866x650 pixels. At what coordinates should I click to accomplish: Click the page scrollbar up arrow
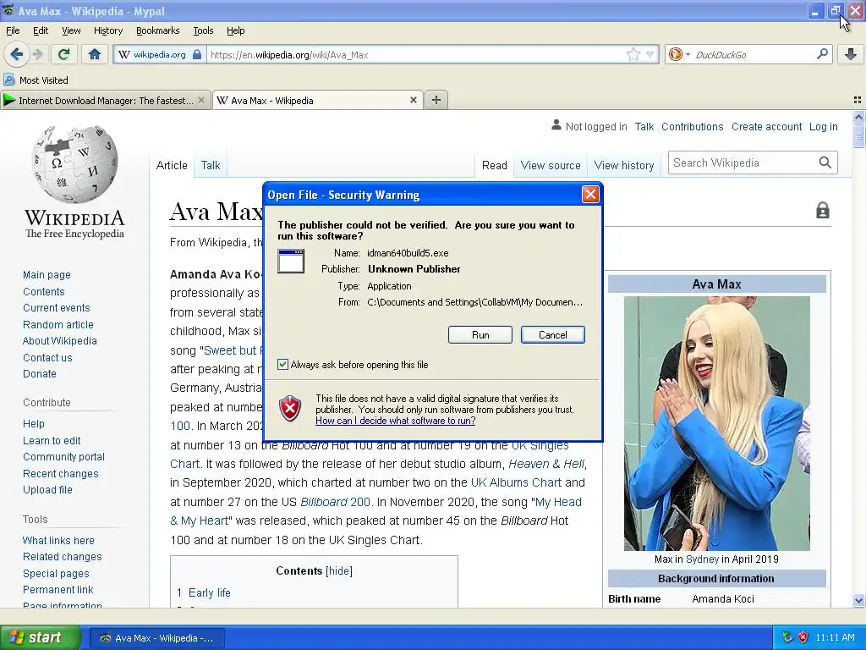(858, 117)
